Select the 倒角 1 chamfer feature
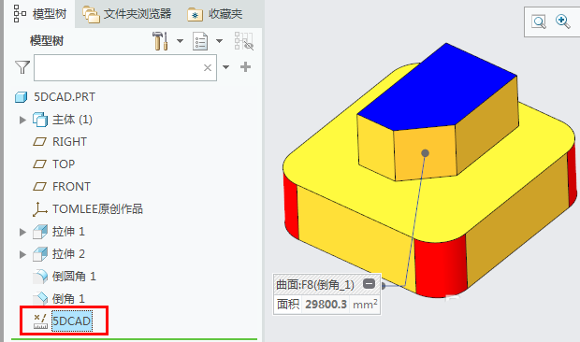The width and height of the screenshot is (580, 342). coord(69,298)
